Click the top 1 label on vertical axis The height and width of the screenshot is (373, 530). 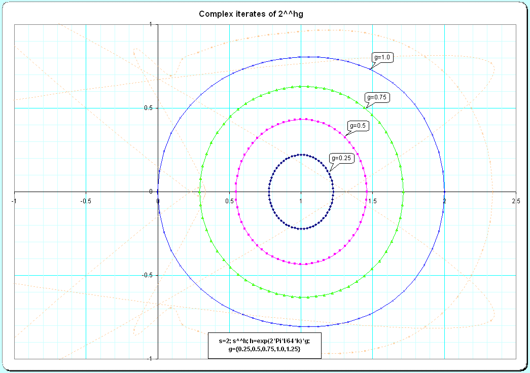tap(151, 24)
